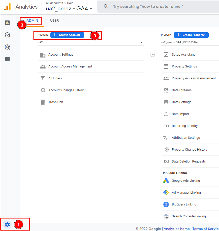
Task: Open BigQuery Linking text entry
Action: point(184,204)
